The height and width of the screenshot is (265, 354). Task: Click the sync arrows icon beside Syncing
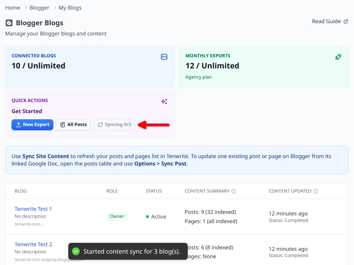(x=100, y=125)
